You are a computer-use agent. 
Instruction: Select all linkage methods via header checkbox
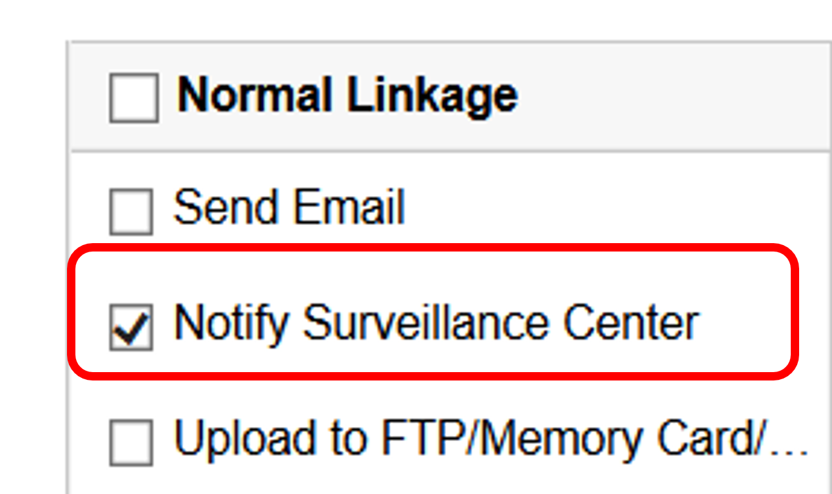click(133, 98)
